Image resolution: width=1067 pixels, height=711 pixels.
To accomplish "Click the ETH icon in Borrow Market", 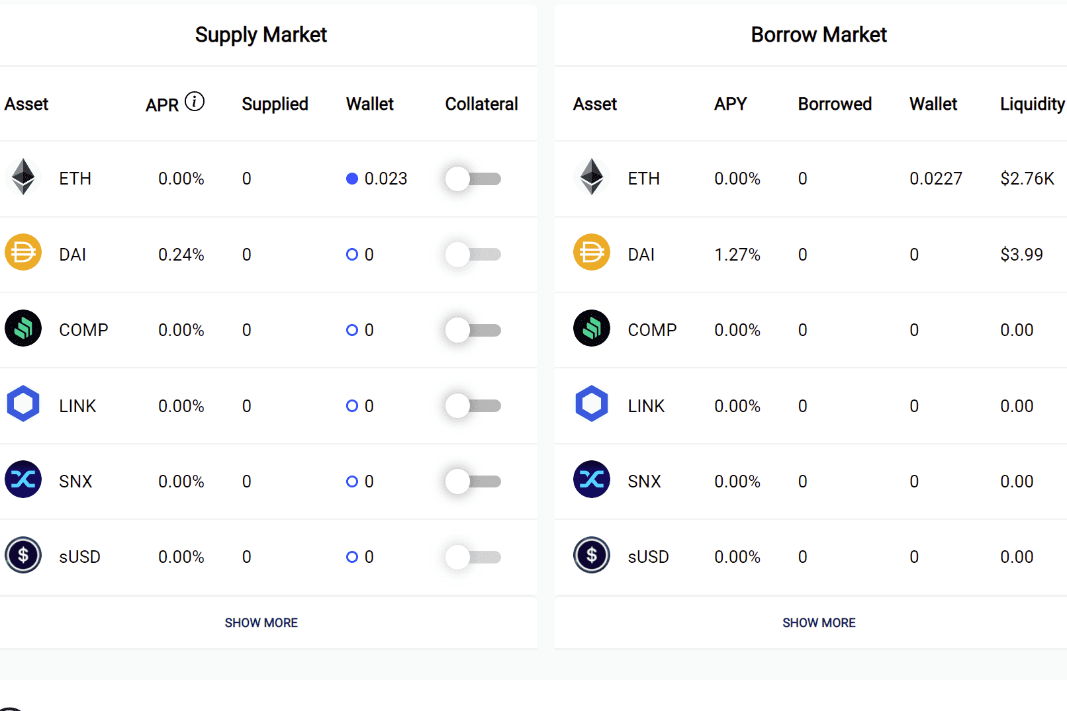I will pos(591,177).
